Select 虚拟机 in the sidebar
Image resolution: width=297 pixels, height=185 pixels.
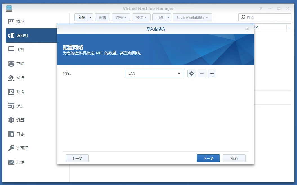coord(31,35)
